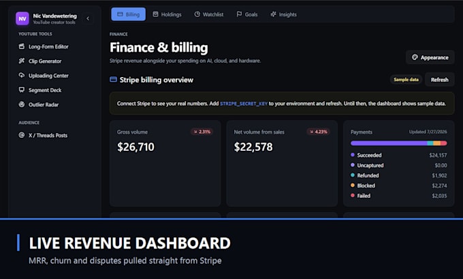Screen dimensions: 463x279
Task: Click the Finance & billing heading
Action: (159, 47)
